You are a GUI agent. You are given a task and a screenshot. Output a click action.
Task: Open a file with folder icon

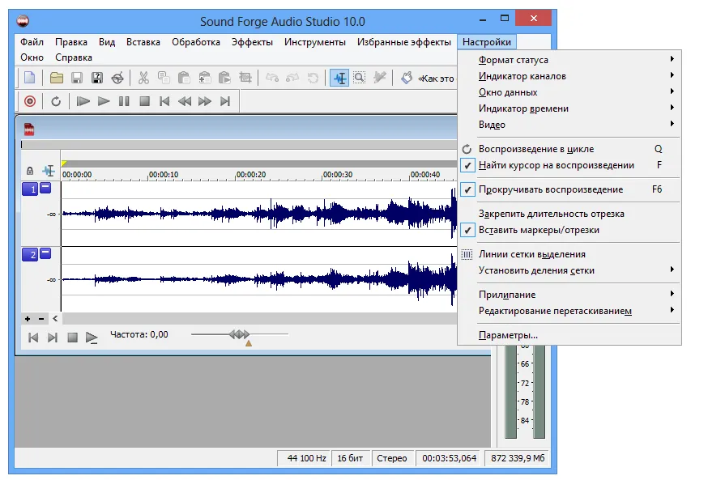pos(57,78)
